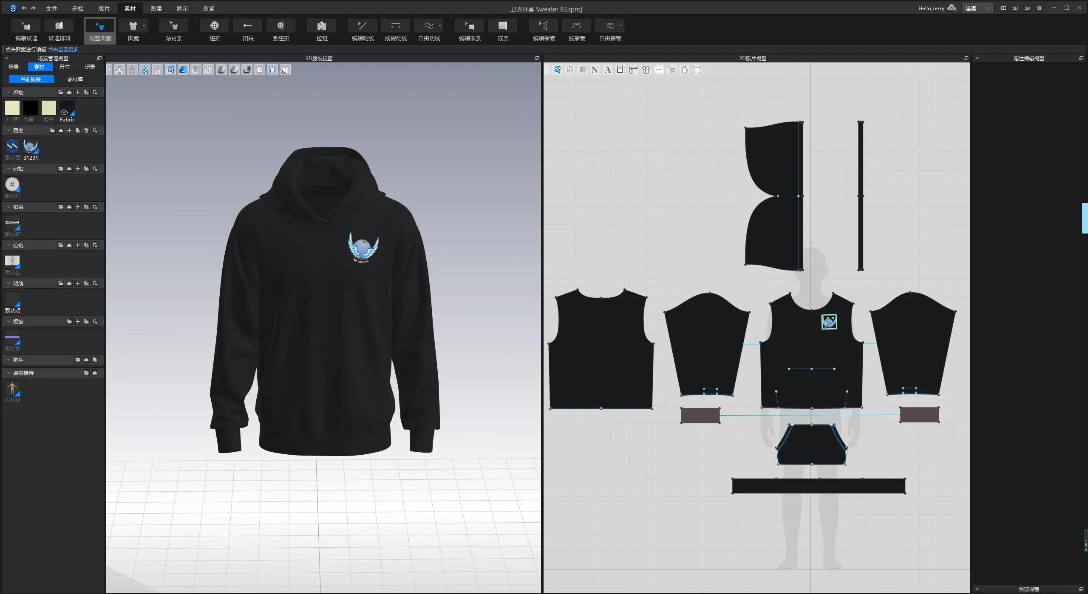
Task: Switch to 素材库 library toggle
Action: pyautogui.click(x=75, y=79)
